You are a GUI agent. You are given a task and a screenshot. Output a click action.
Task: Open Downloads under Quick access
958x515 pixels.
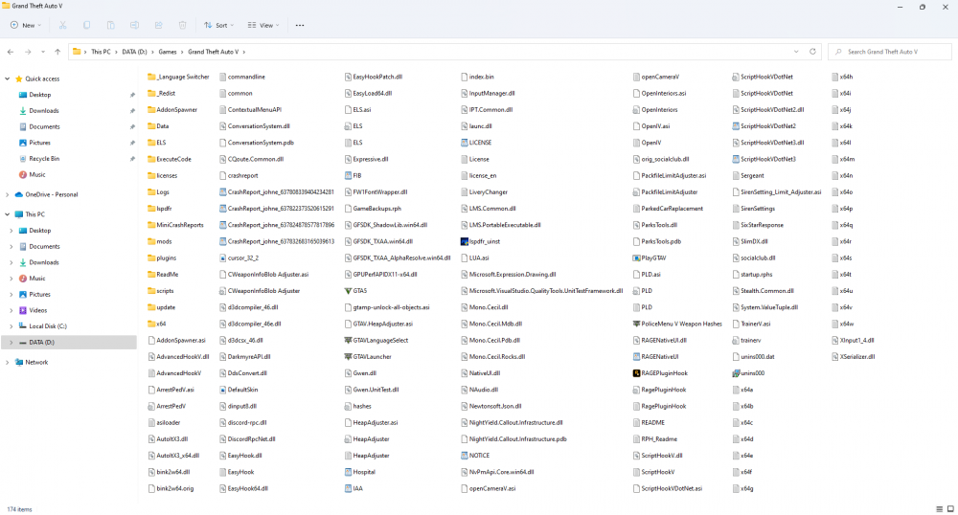(x=44, y=111)
